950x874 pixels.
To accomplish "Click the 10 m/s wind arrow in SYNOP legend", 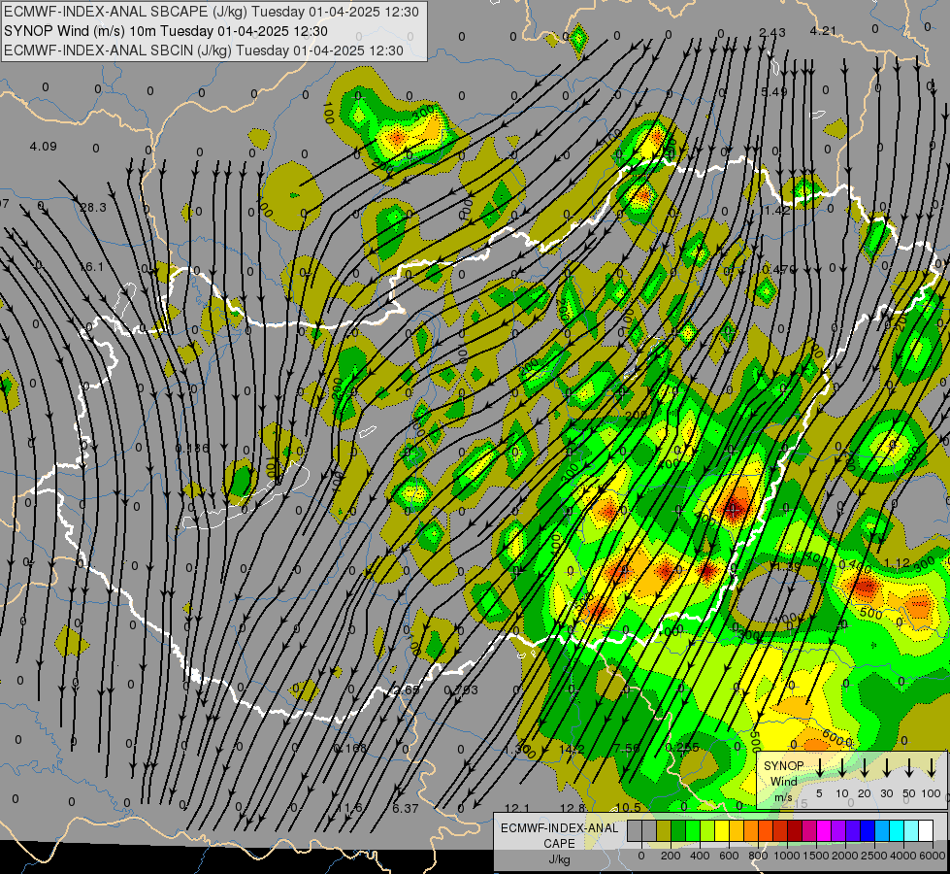I will click(842, 767).
